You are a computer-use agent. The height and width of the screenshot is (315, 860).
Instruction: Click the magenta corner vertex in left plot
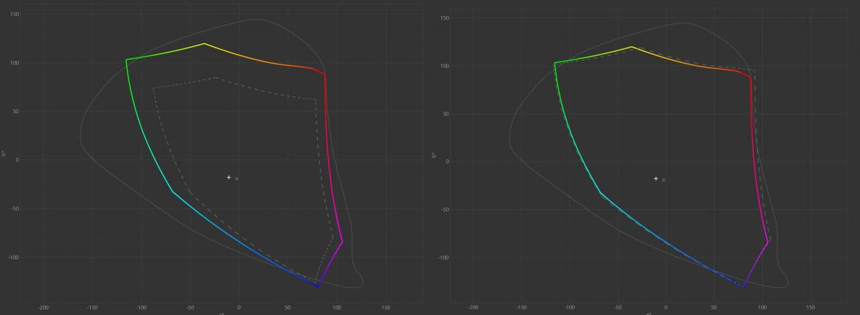coord(343,242)
